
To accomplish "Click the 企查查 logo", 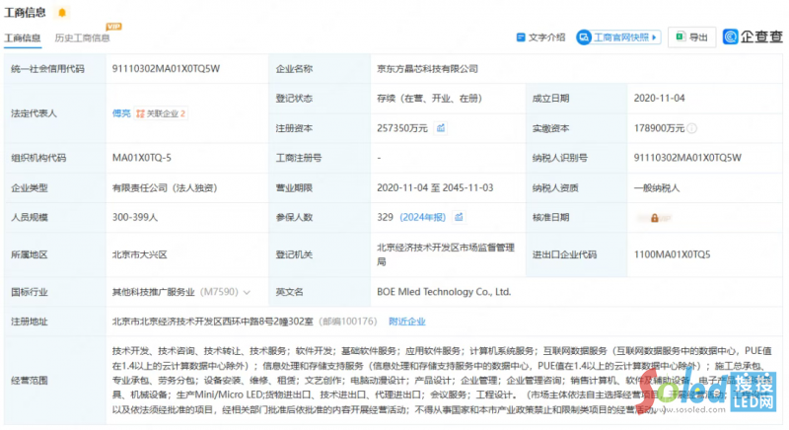I will [x=753, y=37].
